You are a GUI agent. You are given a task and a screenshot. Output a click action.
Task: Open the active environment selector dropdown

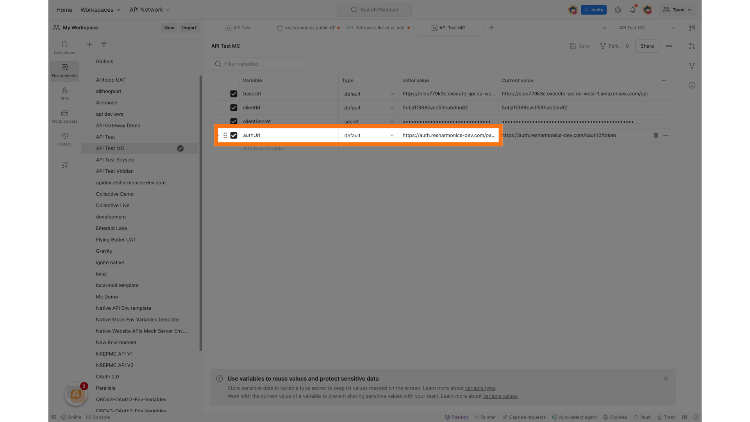(x=646, y=28)
